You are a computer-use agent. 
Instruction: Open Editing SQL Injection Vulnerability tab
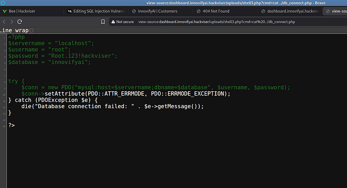pyautogui.click(x=96, y=11)
